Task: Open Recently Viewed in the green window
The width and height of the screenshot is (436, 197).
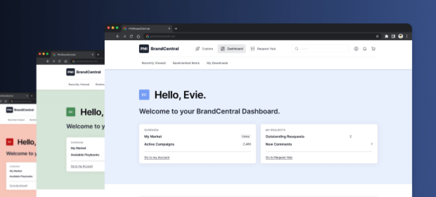Action: tap(79, 84)
